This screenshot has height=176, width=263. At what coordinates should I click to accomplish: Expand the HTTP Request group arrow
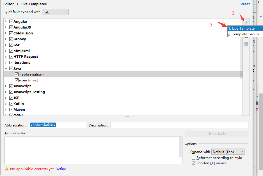[6, 57]
